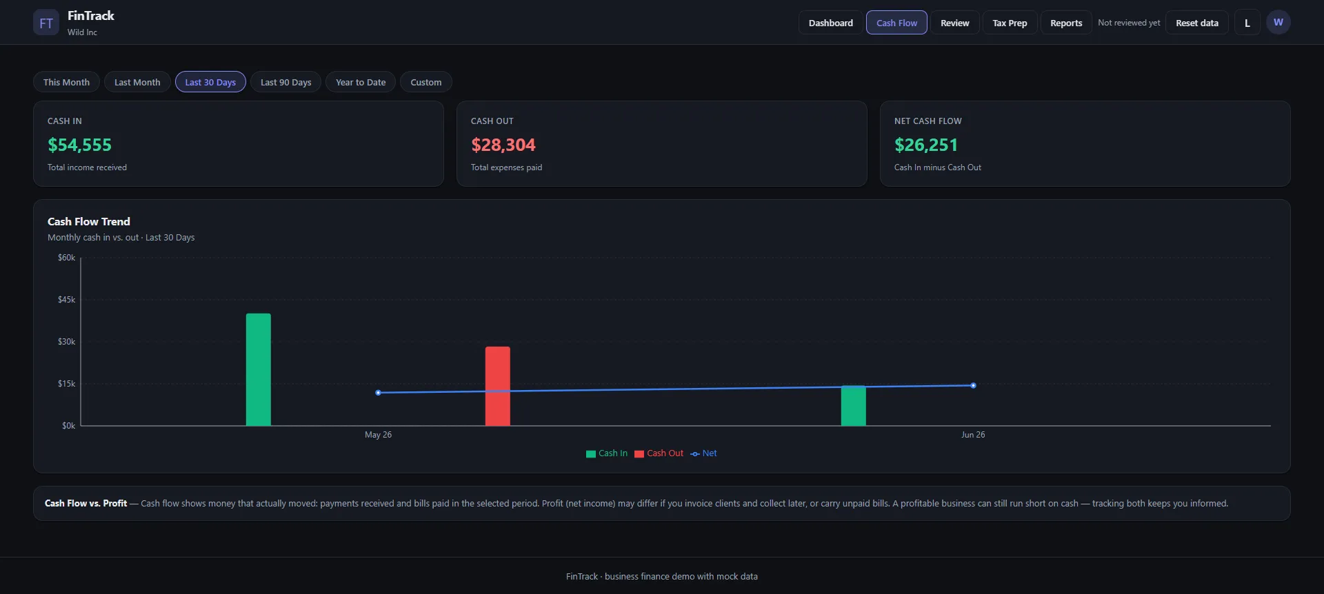Click the $28,304 Cash Out value
The image size is (1324, 594).
pos(503,145)
